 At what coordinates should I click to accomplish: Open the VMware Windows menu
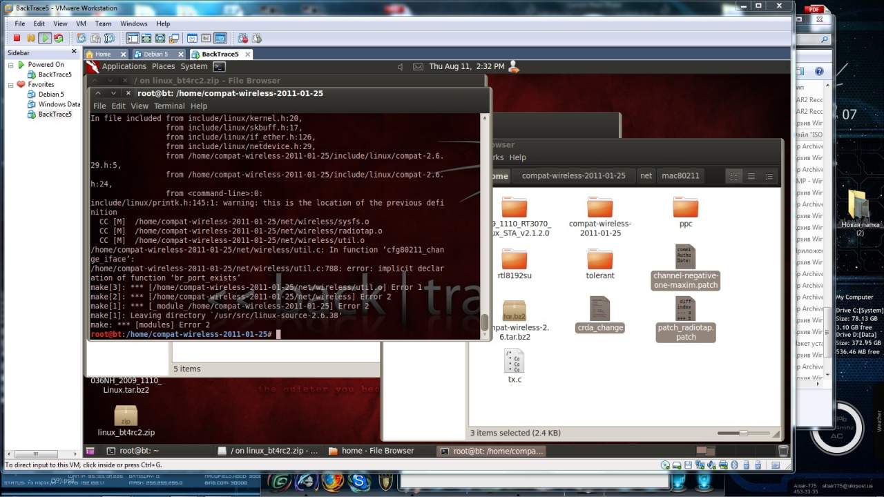[134, 23]
